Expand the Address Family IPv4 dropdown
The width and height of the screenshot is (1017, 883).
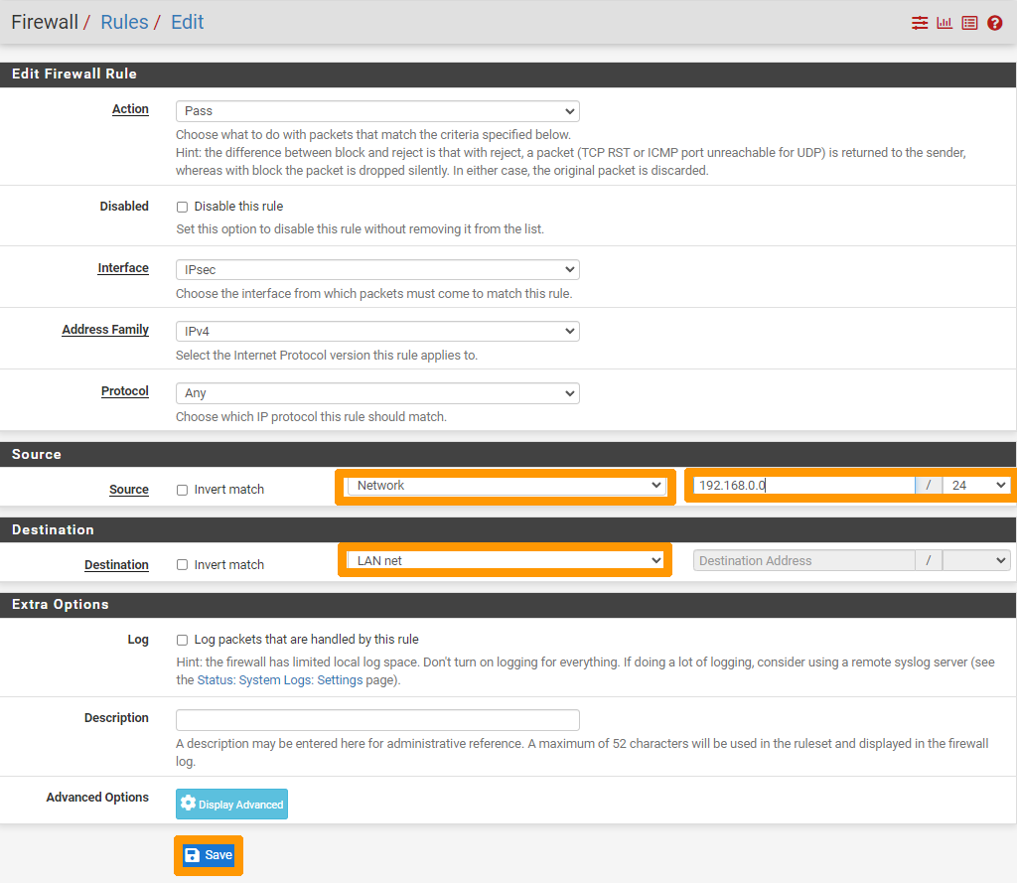point(377,332)
